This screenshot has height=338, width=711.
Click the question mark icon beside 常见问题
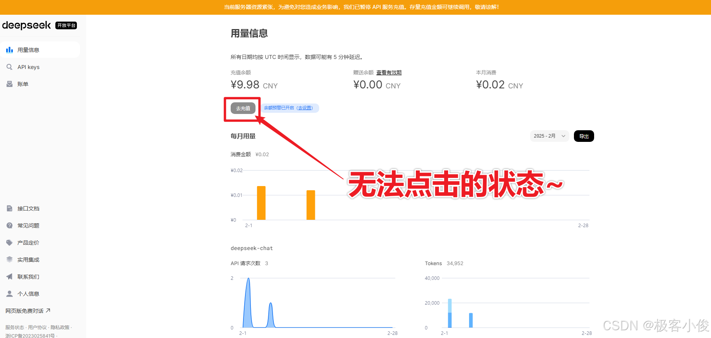point(10,226)
